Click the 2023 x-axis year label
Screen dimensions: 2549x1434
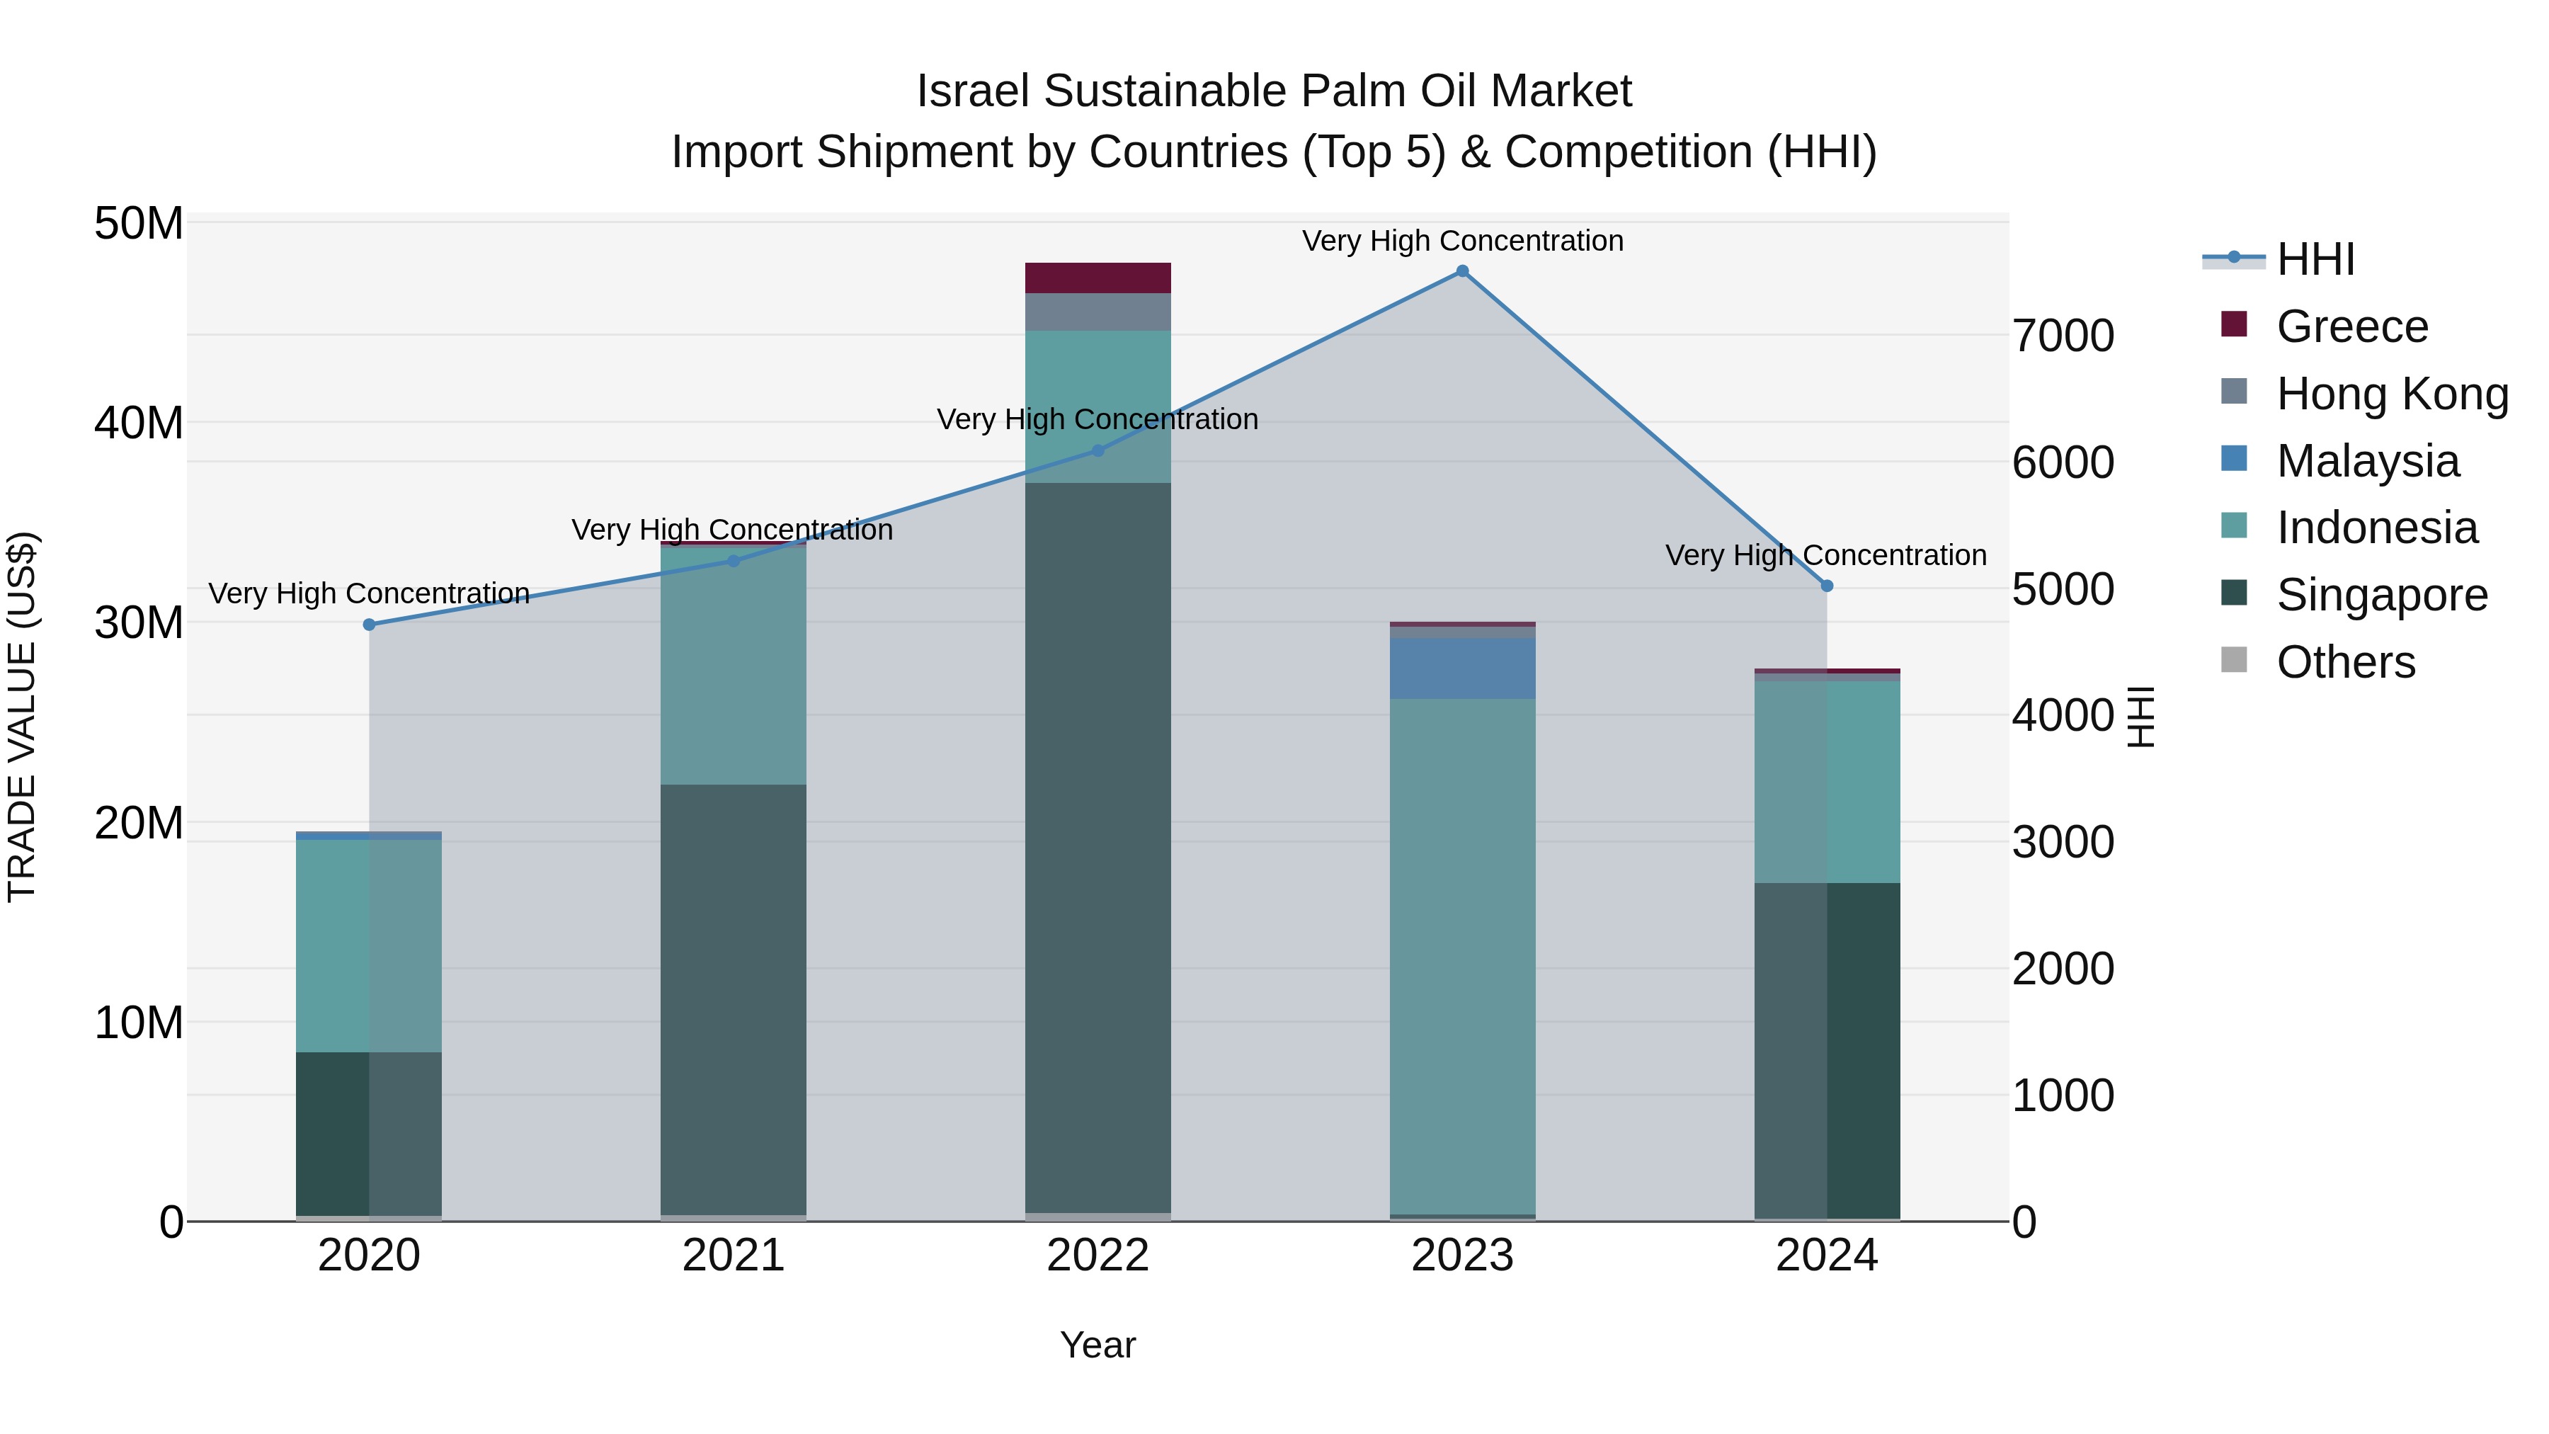[1463, 1256]
